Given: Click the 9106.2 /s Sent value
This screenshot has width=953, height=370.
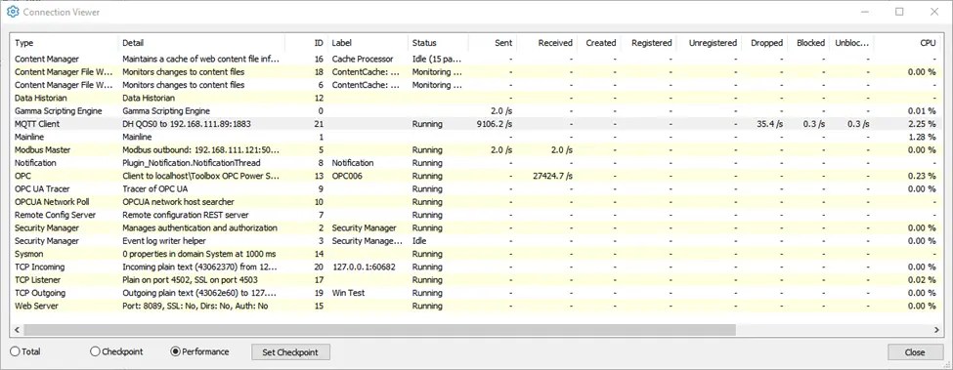Looking at the screenshot, I should tap(496, 124).
